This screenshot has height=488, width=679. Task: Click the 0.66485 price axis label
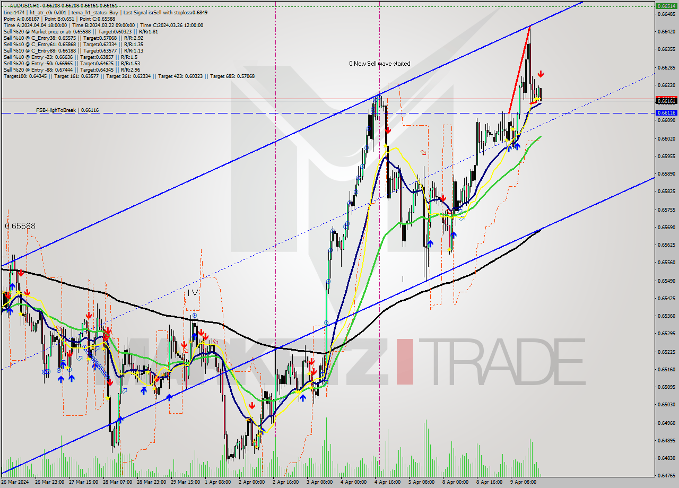[x=666, y=14]
